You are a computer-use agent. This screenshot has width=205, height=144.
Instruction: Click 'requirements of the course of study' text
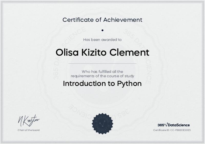point(102,76)
